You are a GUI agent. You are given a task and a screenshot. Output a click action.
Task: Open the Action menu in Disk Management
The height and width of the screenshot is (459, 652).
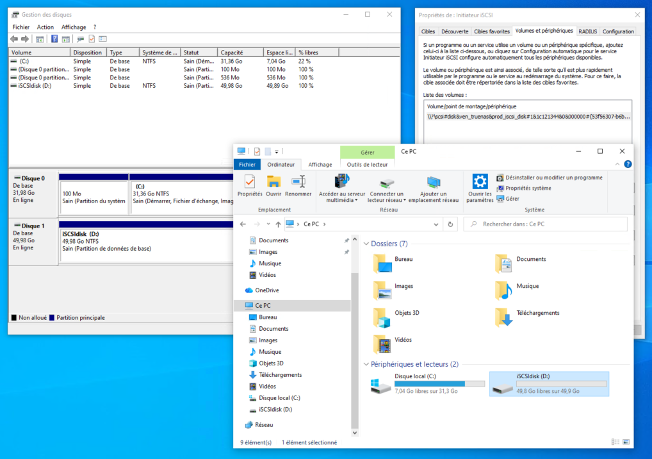click(x=45, y=27)
